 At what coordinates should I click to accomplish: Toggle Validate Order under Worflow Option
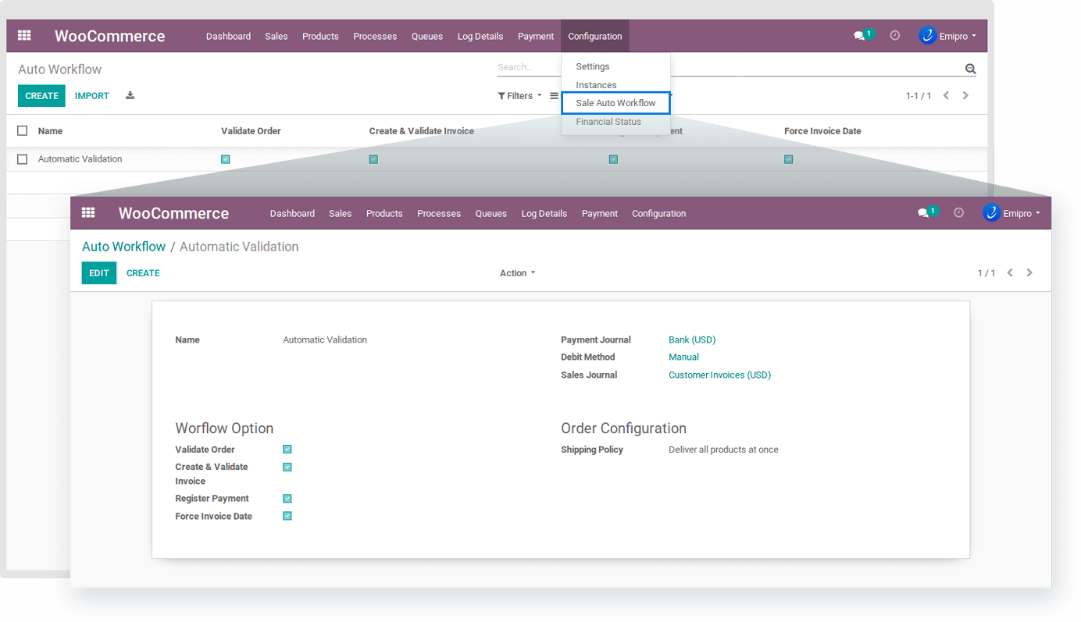pos(287,450)
